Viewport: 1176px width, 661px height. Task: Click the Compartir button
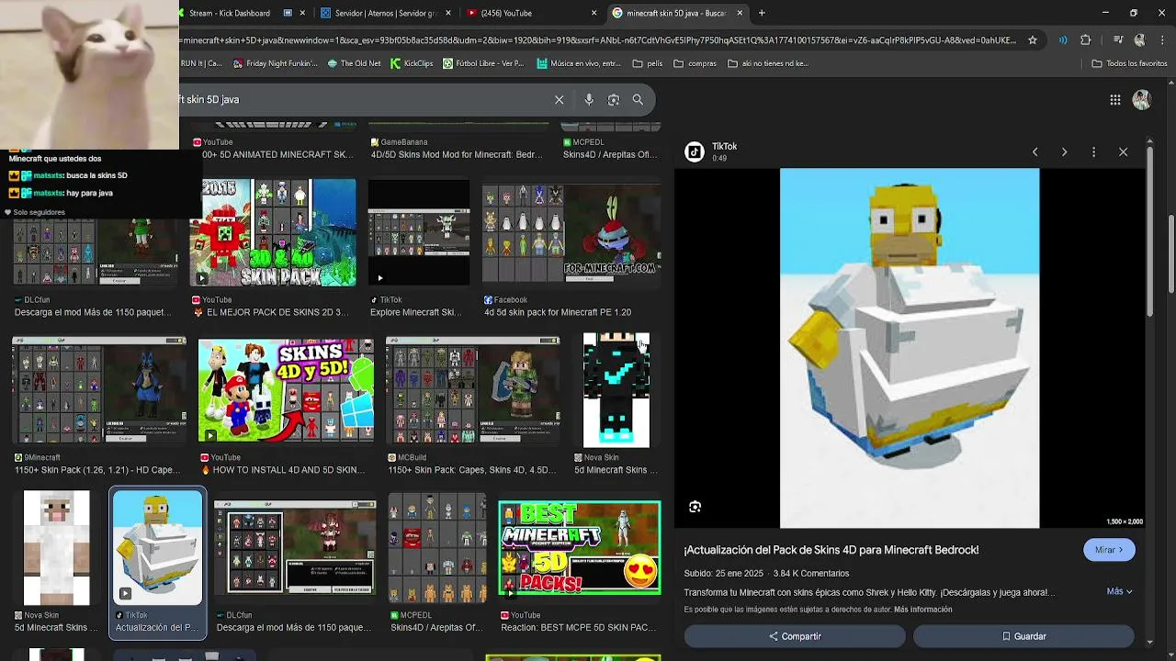(x=795, y=636)
